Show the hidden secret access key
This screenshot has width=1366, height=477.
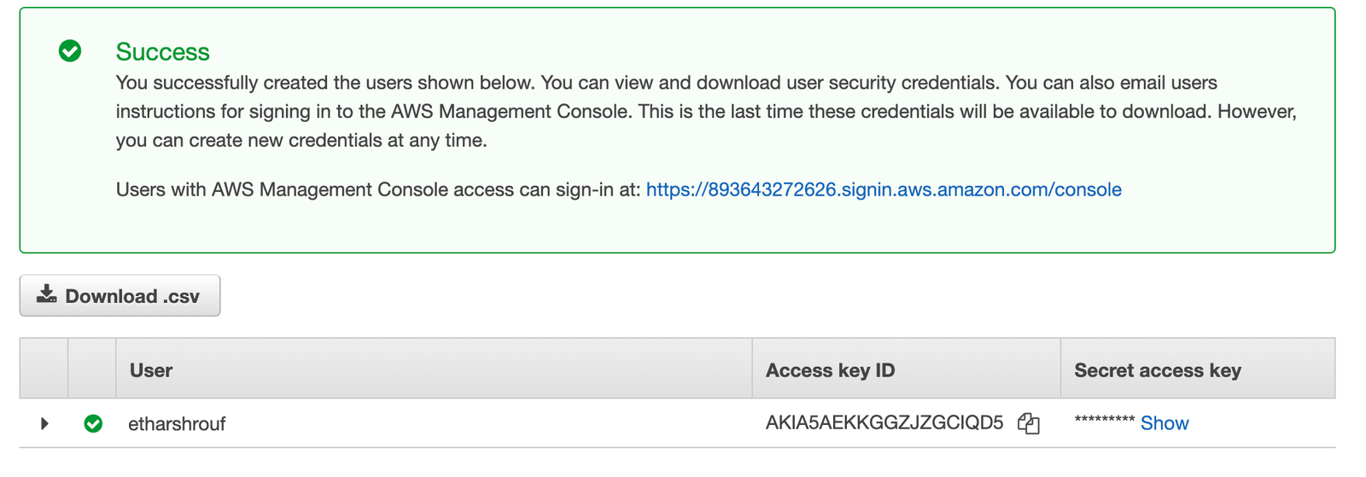pyautogui.click(x=1165, y=423)
